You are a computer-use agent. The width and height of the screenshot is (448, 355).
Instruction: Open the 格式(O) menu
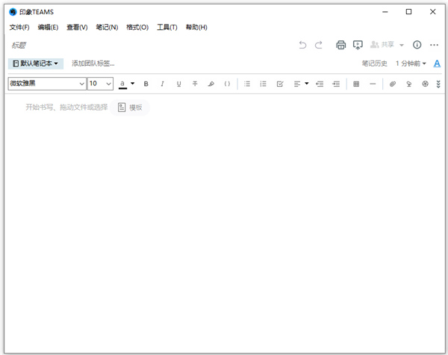pyautogui.click(x=137, y=27)
